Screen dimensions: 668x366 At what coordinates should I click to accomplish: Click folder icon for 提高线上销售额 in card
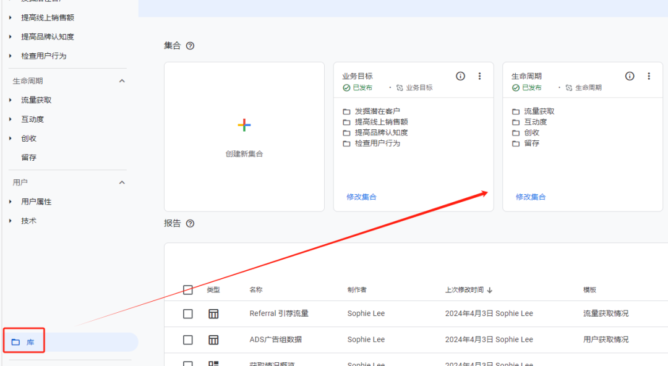[x=346, y=122]
